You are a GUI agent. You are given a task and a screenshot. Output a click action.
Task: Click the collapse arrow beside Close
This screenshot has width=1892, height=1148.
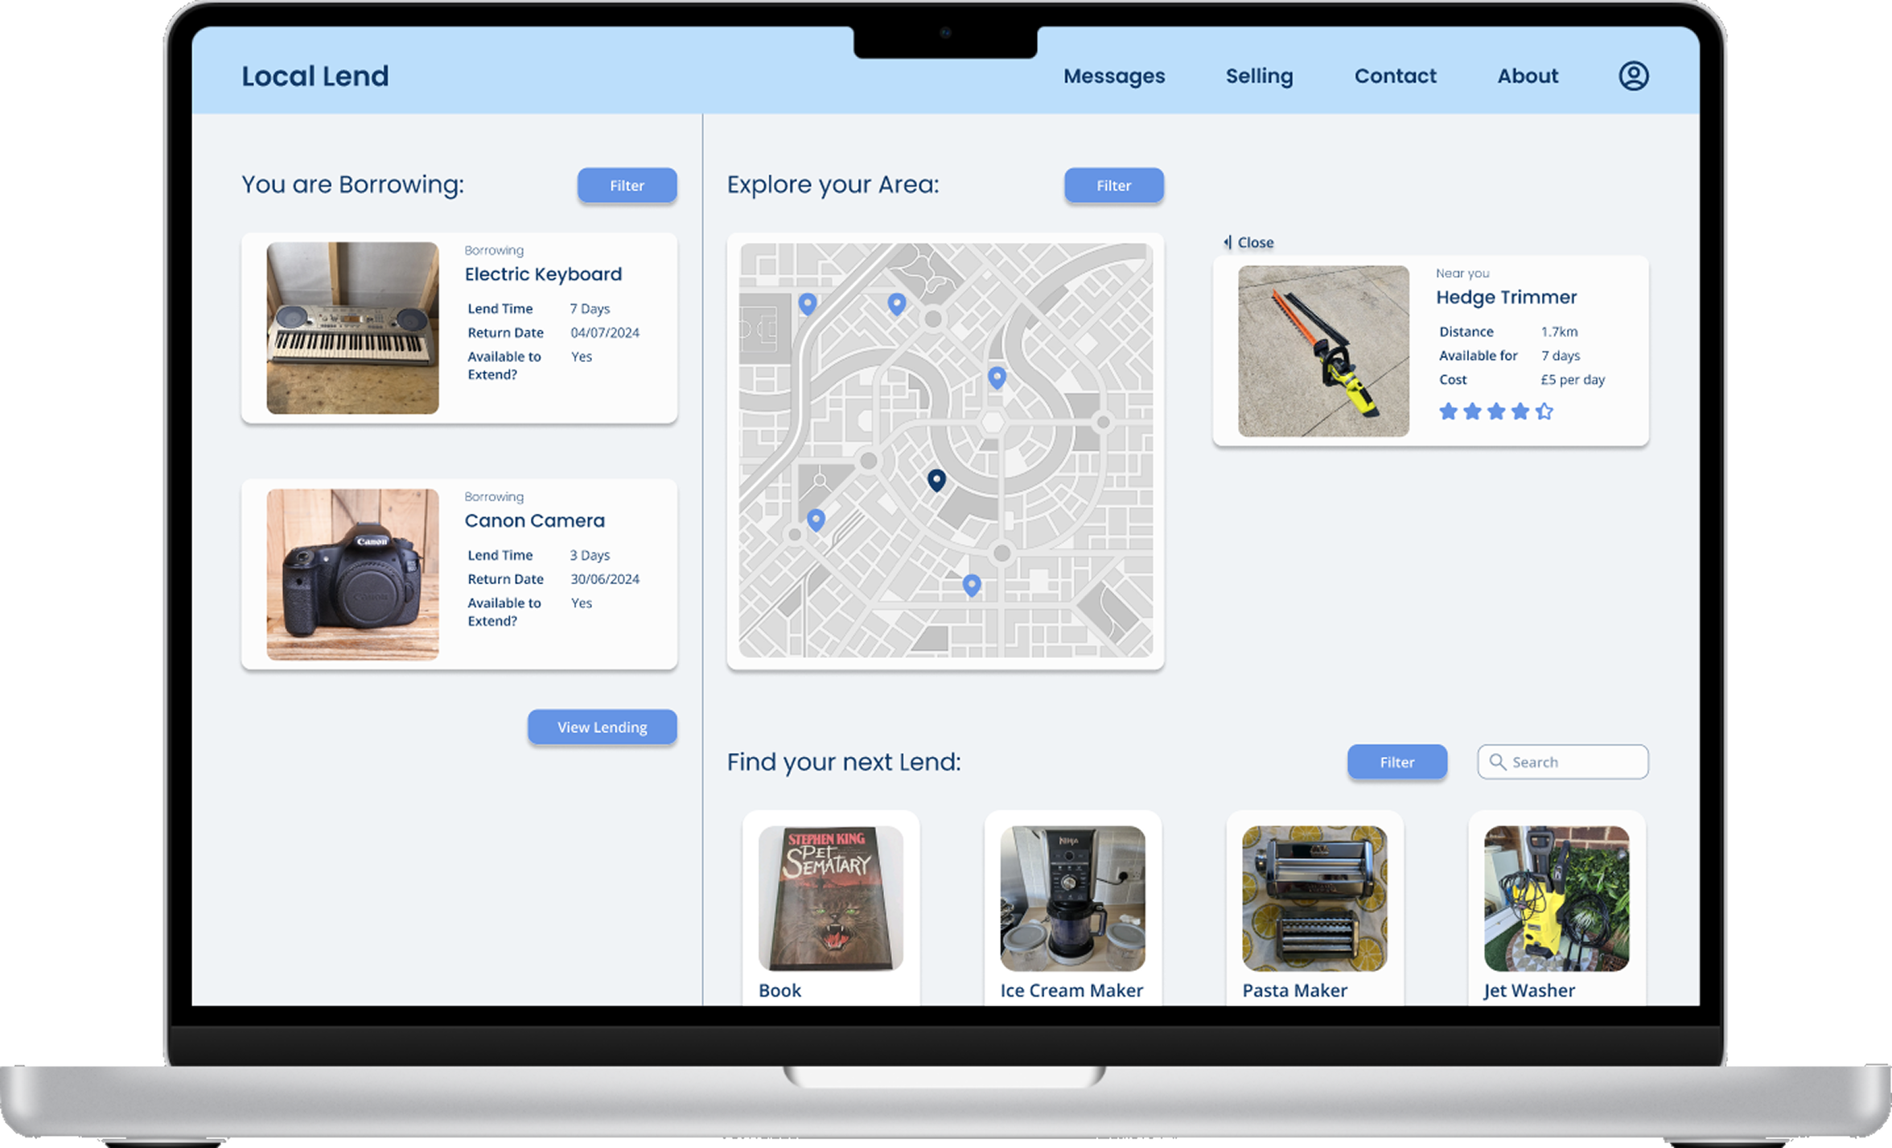point(1228,242)
